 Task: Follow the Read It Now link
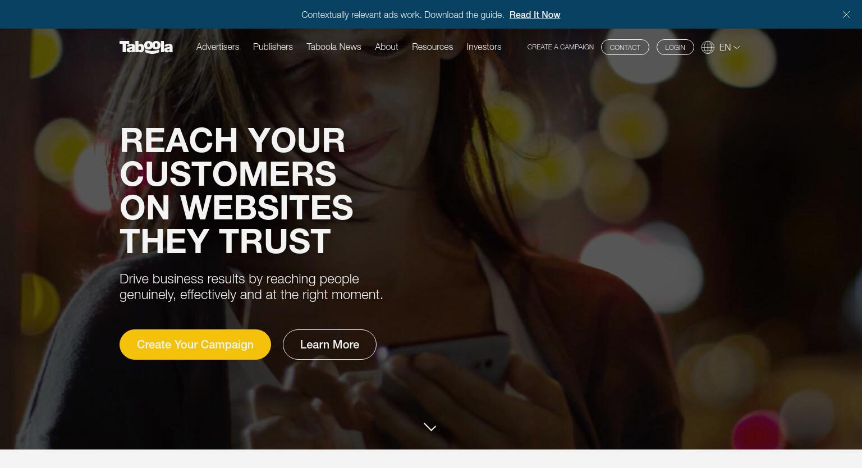click(535, 15)
